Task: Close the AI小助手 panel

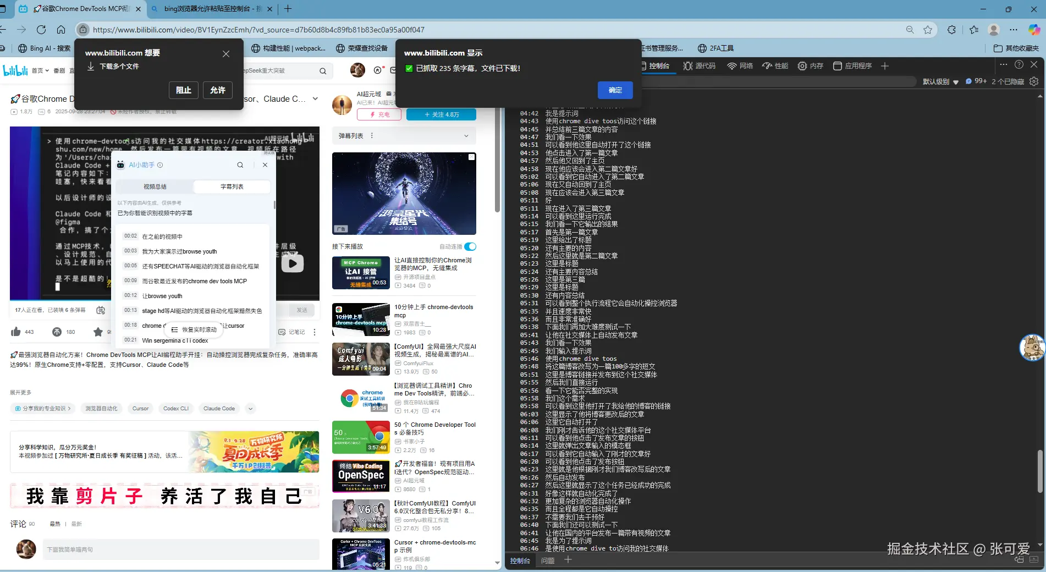Action: (x=265, y=165)
